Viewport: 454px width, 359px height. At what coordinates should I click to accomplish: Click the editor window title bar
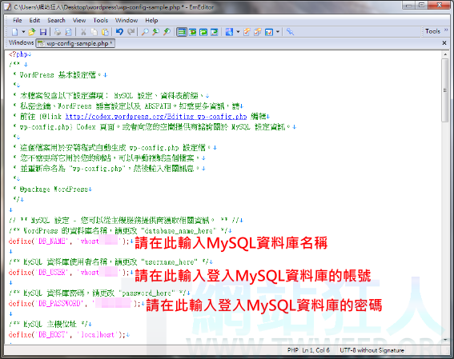click(203, 7)
